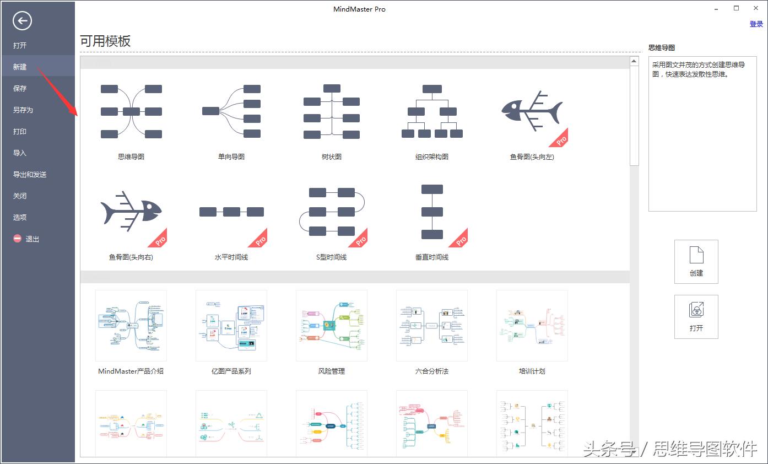The image size is (768, 464).
Task: Select the 思维导图 template icon
Action: 131,112
